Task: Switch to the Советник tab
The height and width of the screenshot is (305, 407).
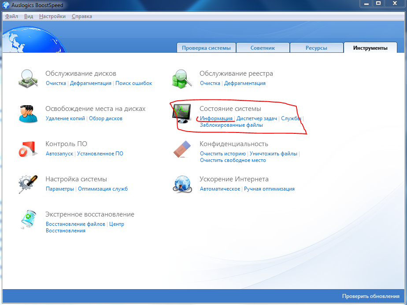Action: pos(263,48)
